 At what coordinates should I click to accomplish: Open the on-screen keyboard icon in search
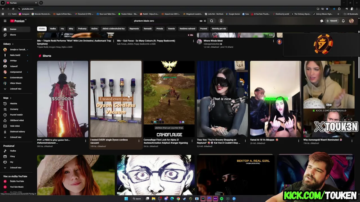tap(201, 21)
